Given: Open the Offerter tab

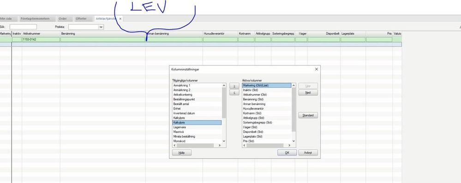Looking at the screenshot, I should [x=81, y=18].
